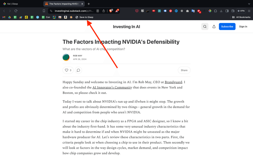Click the Pinterest extension icon
This screenshot has height=158, width=253.
tap(170, 11)
